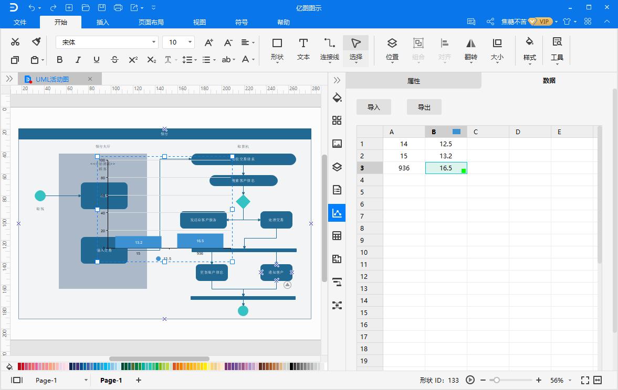Viewport: 618px width, 390px height.
Task: Toggle italic text style
Action: [x=78, y=60]
